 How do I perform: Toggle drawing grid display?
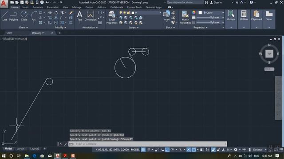tap(143, 150)
